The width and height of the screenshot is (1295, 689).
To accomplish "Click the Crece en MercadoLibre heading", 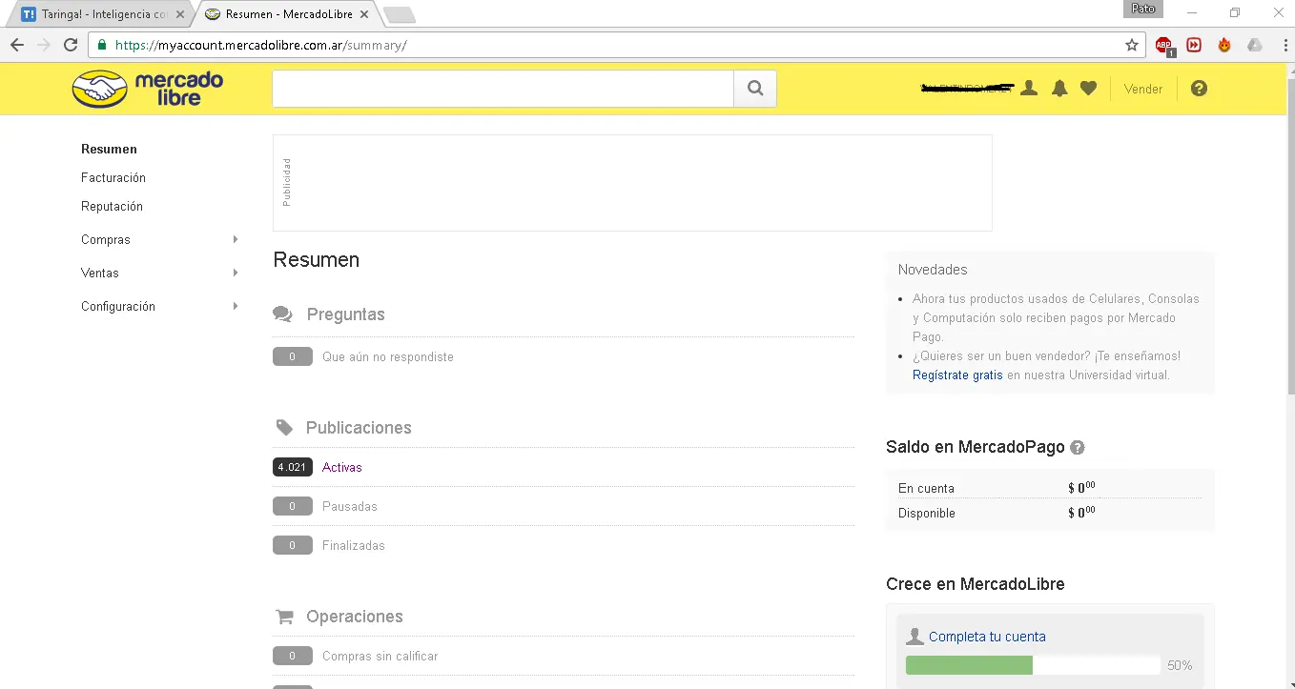I will pyautogui.click(x=976, y=584).
